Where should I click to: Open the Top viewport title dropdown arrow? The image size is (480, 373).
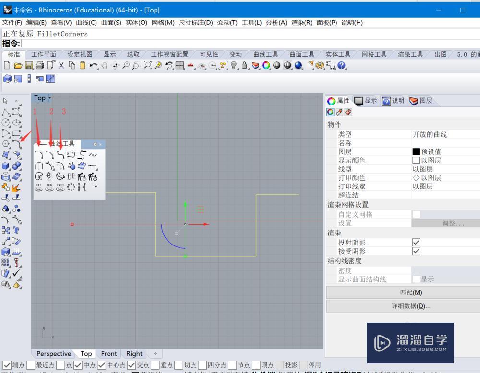pyautogui.click(x=49, y=98)
